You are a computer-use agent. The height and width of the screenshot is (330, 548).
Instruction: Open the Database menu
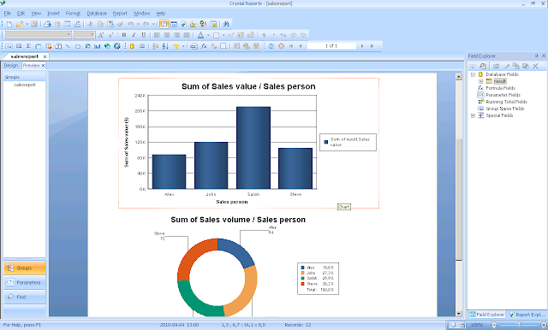[97, 14]
